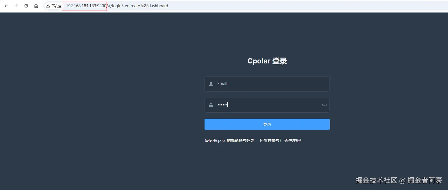
Task: Submit with the blue 登录 button
Action: click(x=267, y=124)
